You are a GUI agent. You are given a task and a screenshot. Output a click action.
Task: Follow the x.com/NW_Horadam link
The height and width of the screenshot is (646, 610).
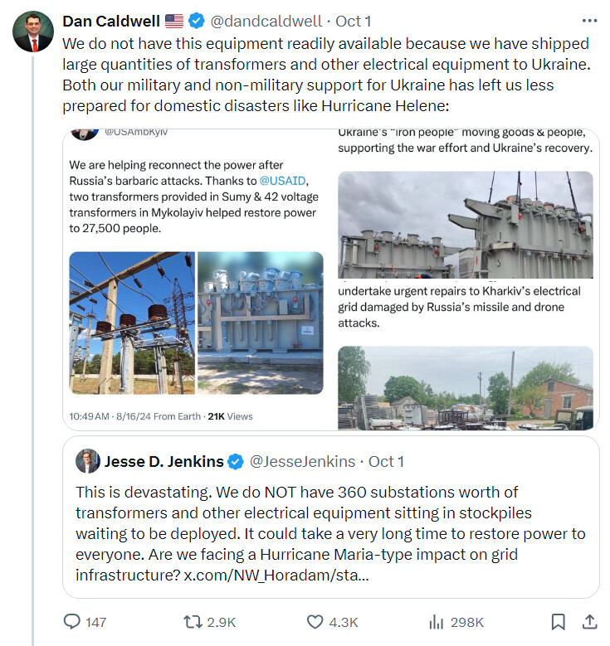click(276, 575)
